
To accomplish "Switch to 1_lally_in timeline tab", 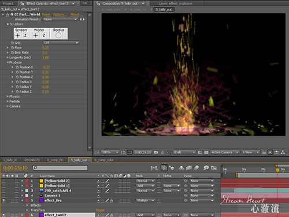I will (x=10, y=160).
